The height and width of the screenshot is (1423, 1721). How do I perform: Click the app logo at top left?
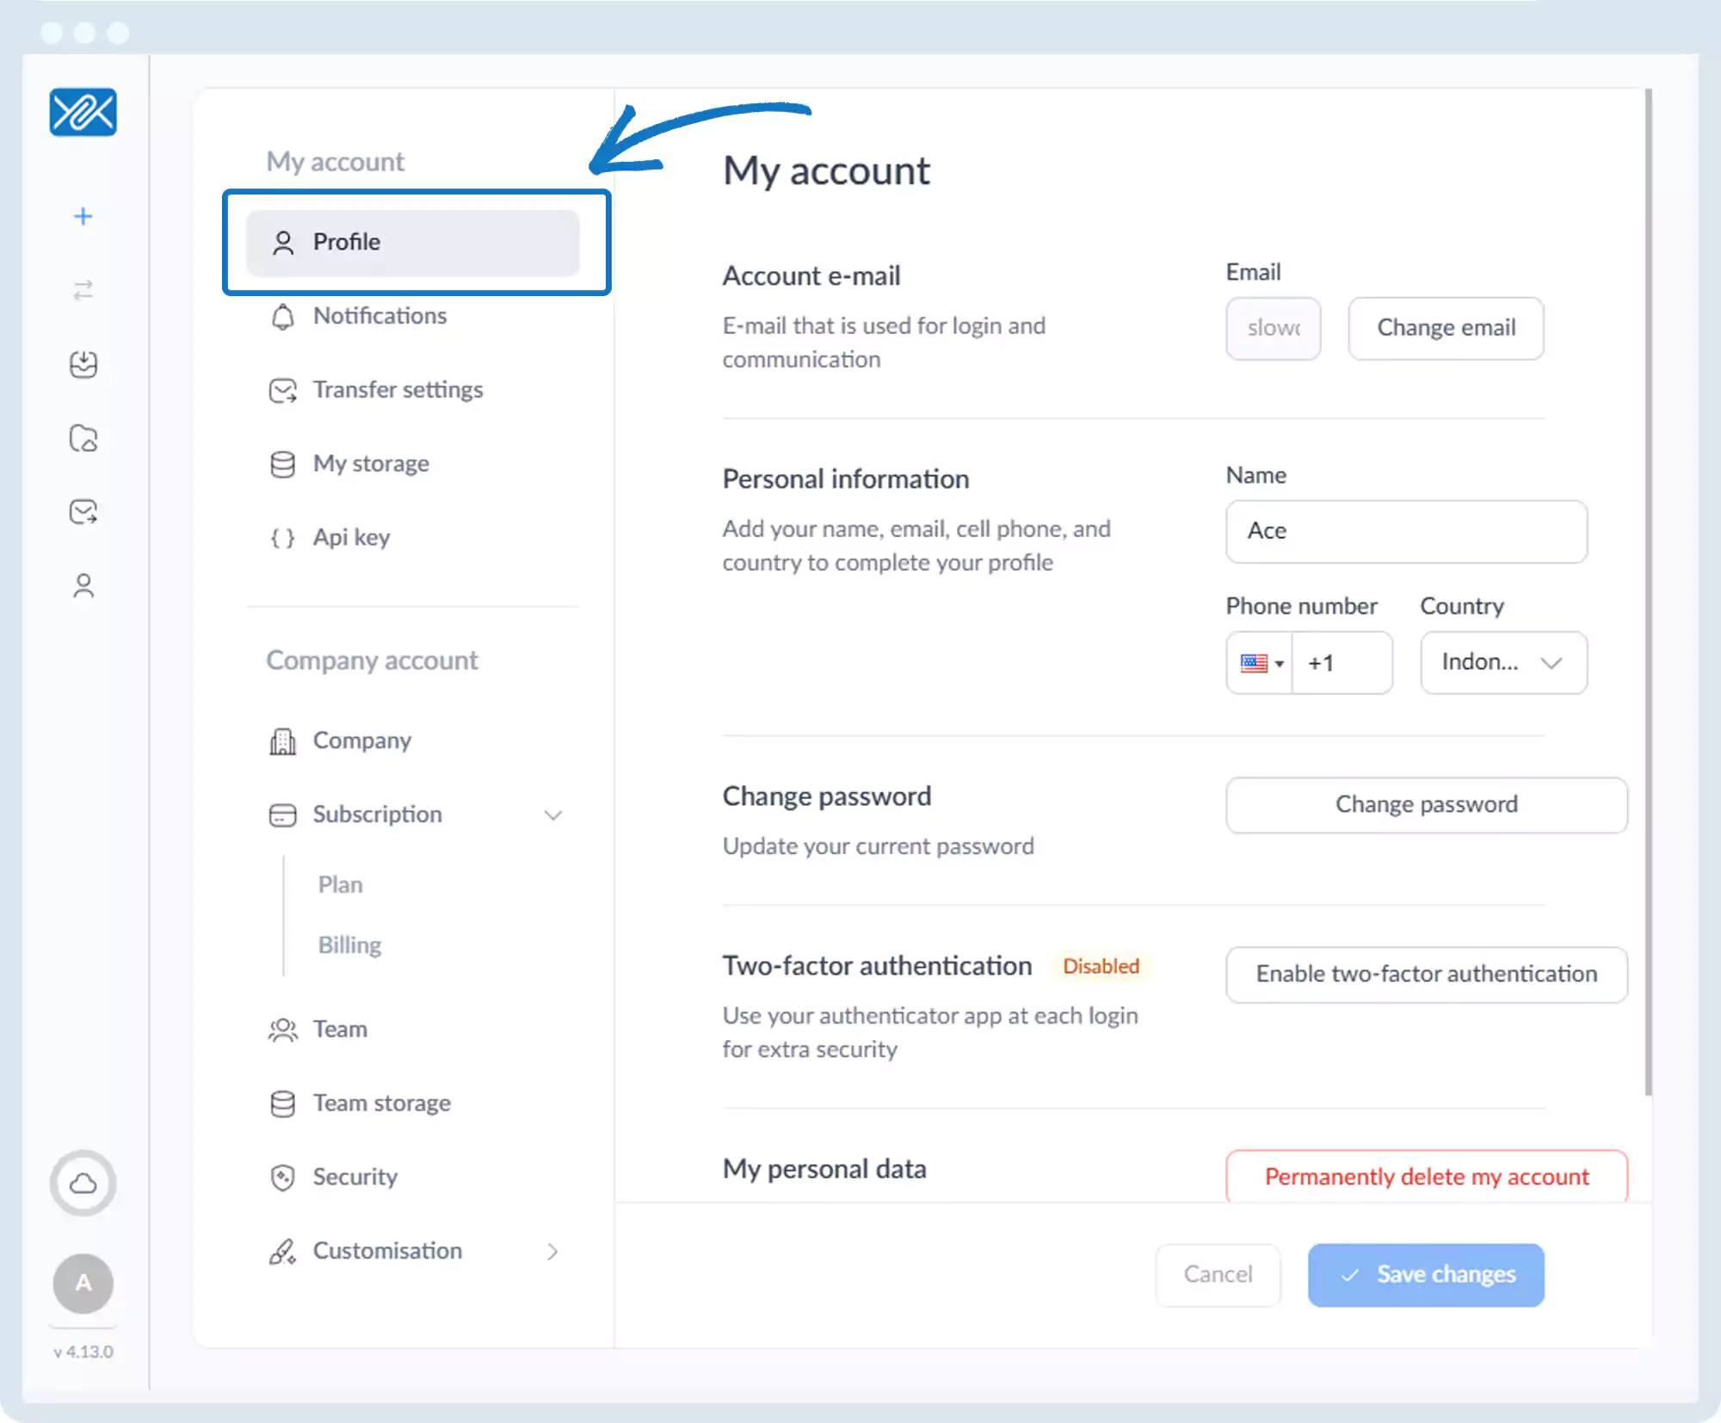coord(83,112)
